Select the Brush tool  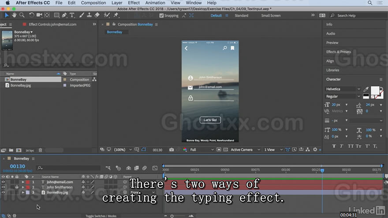[82, 15]
